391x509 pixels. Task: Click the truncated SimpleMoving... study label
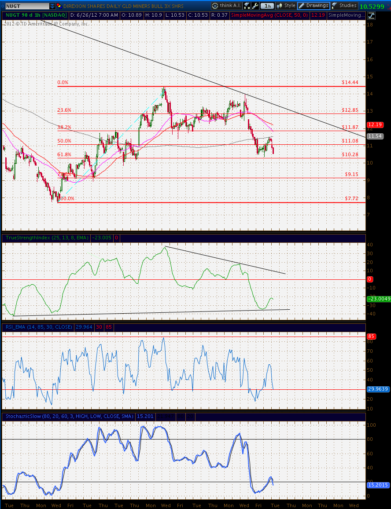point(347,15)
